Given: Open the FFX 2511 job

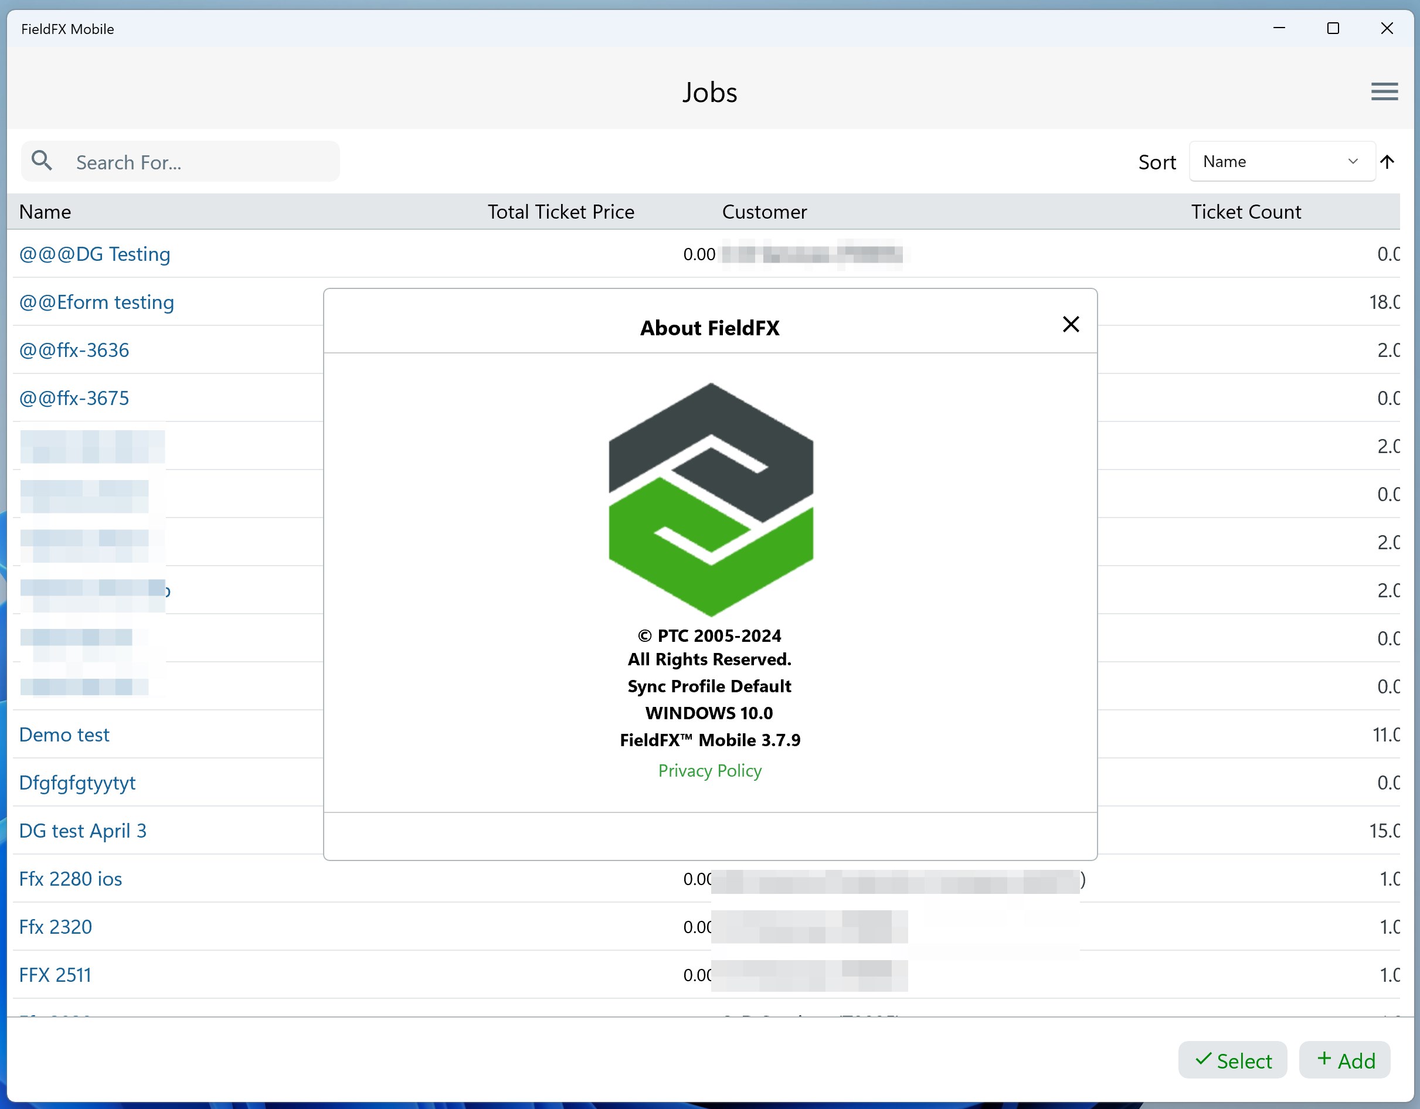Looking at the screenshot, I should tap(55, 975).
